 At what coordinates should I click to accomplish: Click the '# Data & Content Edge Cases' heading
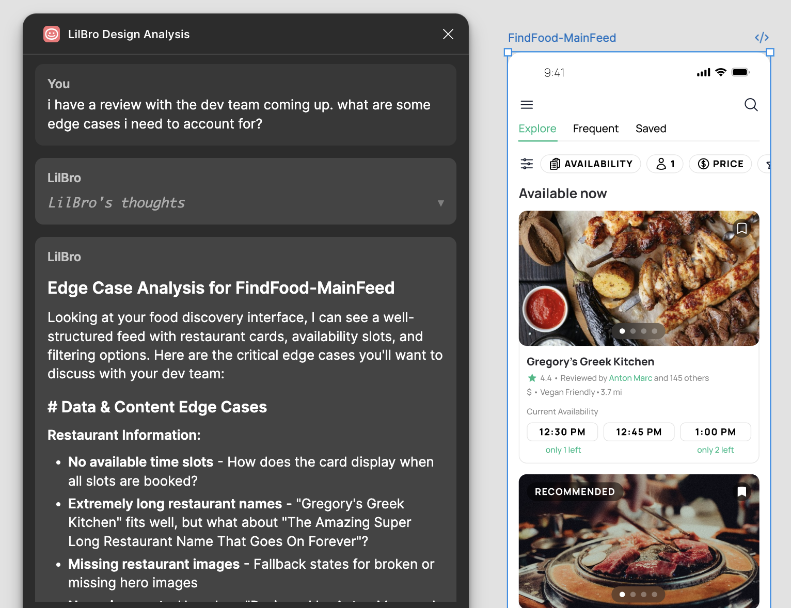tap(157, 407)
